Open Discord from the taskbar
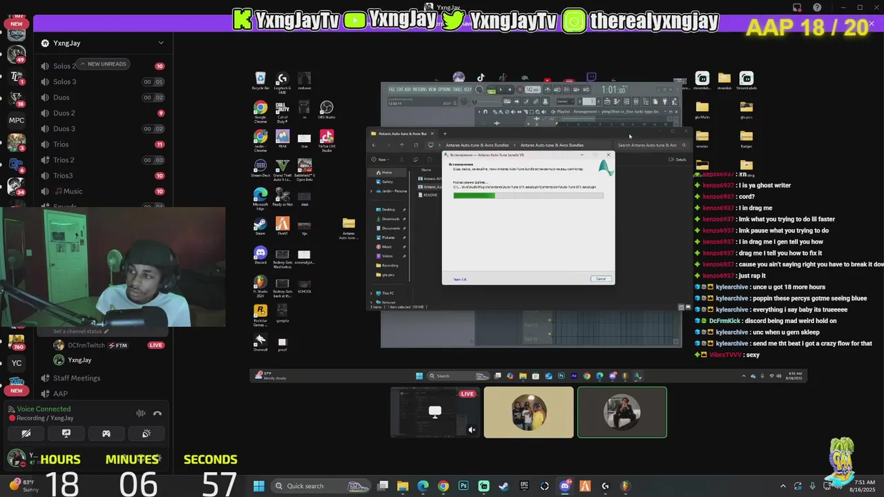The height and width of the screenshot is (497, 884). click(565, 486)
